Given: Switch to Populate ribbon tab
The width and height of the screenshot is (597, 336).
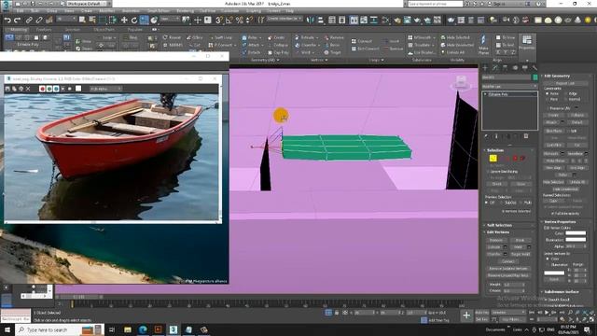Looking at the screenshot, I should pos(134,29).
